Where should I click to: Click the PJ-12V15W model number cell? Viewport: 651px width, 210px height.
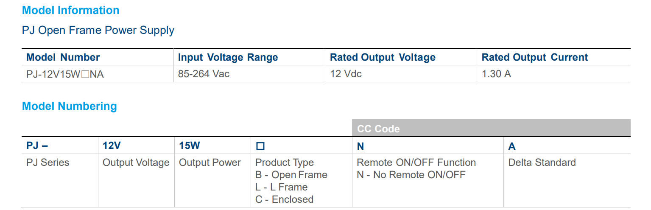[65, 74]
